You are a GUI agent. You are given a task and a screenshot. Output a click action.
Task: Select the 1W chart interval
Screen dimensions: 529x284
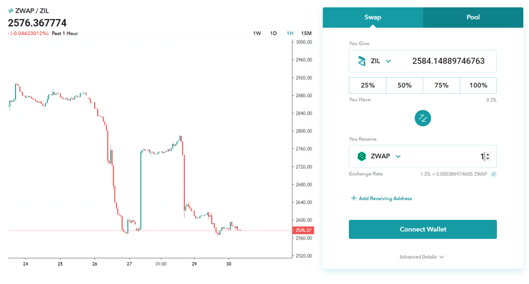point(257,33)
